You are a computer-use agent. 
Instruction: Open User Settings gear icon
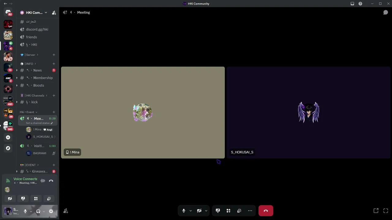[x=51, y=211]
